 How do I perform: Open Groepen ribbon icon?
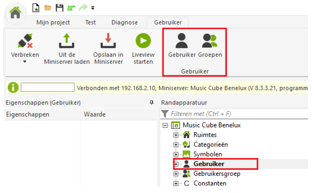pyautogui.click(x=210, y=41)
